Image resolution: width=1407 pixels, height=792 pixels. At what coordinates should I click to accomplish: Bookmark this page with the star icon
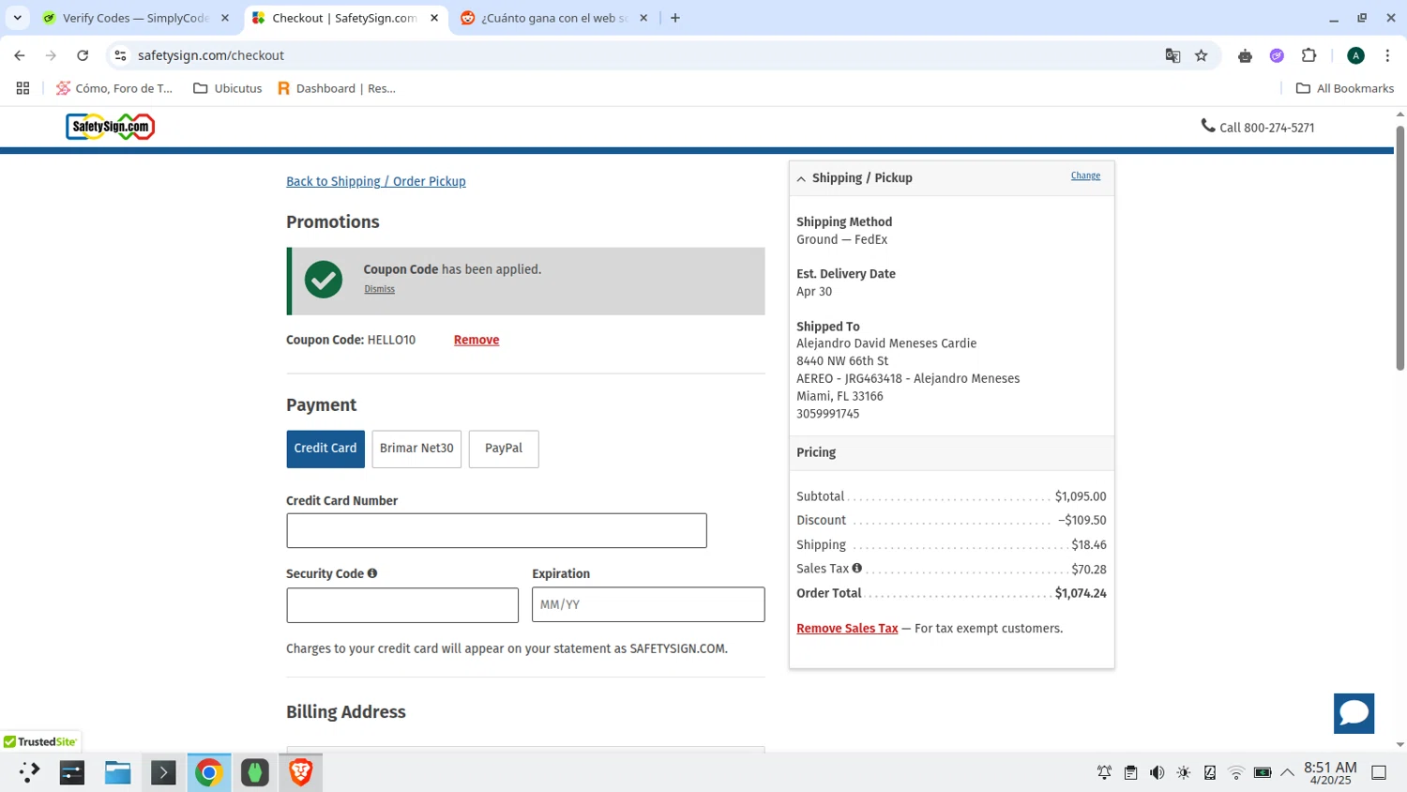pos(1202,55)
